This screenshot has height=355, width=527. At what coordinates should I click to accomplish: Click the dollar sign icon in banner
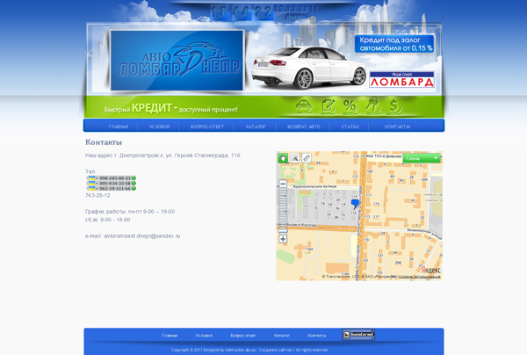[394, 106]
